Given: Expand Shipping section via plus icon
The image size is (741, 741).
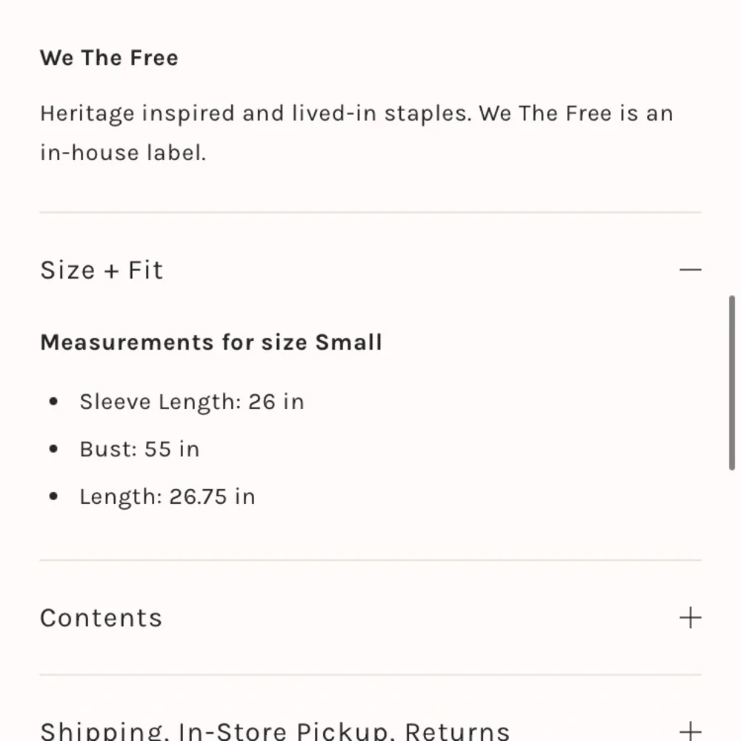Looking at the screenshot, I should pyautogui.click(x=690, y=731).
